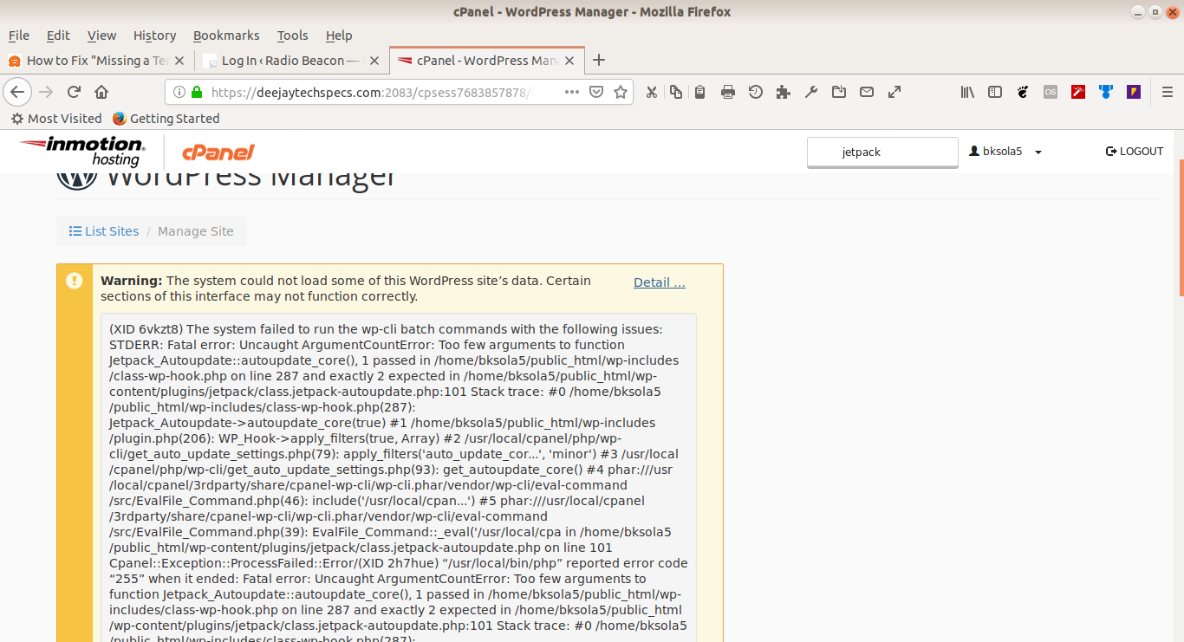Image resolution: width=1184 pixels, height=642 pixels.
Task: Open the Firefox hamburger menu
Action: coord(1167,92)
